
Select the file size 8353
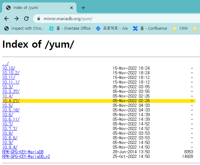189,152
